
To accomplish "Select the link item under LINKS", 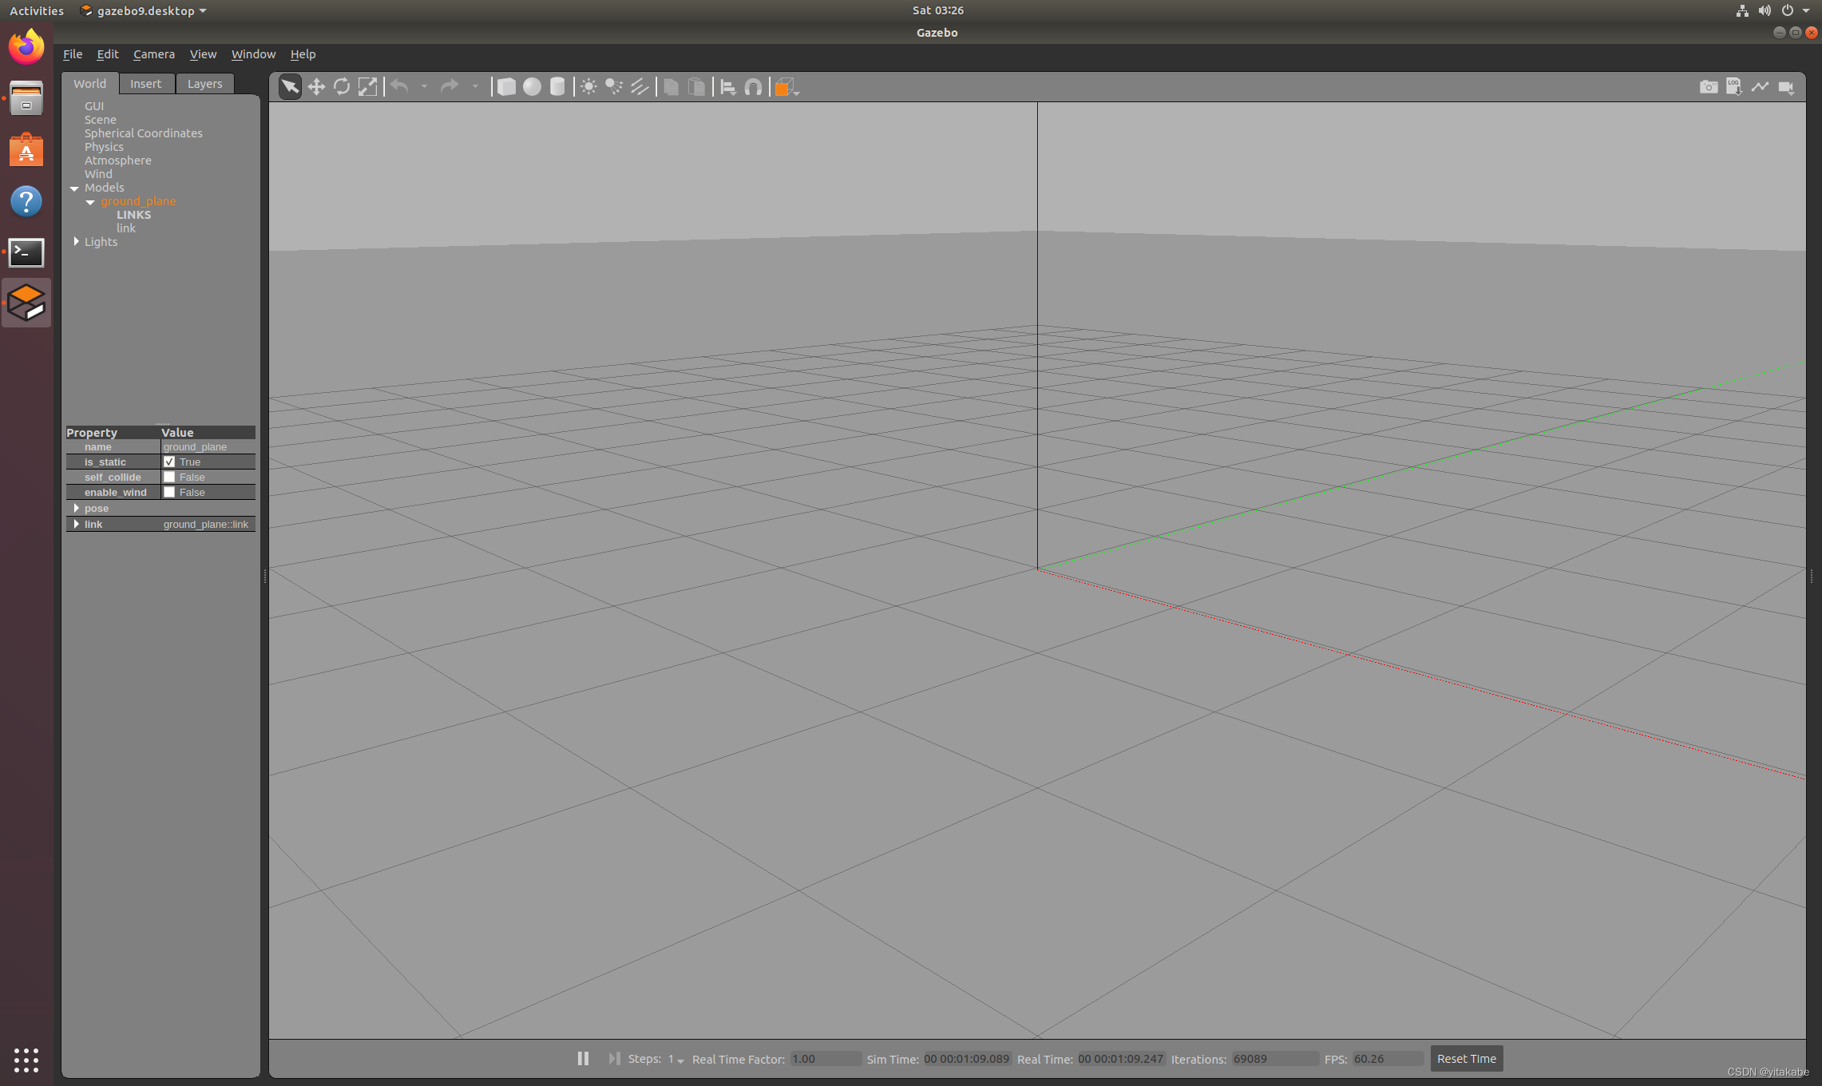I will tap(126, 228).
